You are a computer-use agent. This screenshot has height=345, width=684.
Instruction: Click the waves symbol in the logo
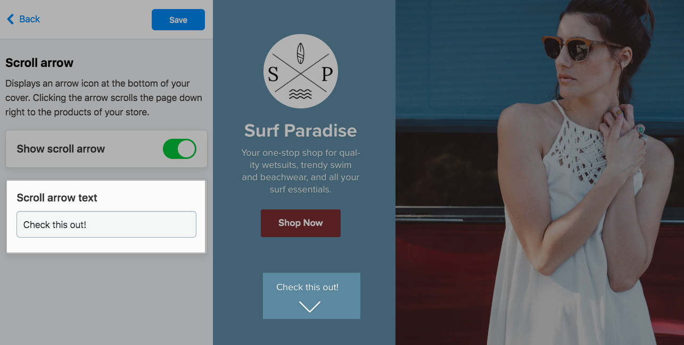(x=301, y=94)
